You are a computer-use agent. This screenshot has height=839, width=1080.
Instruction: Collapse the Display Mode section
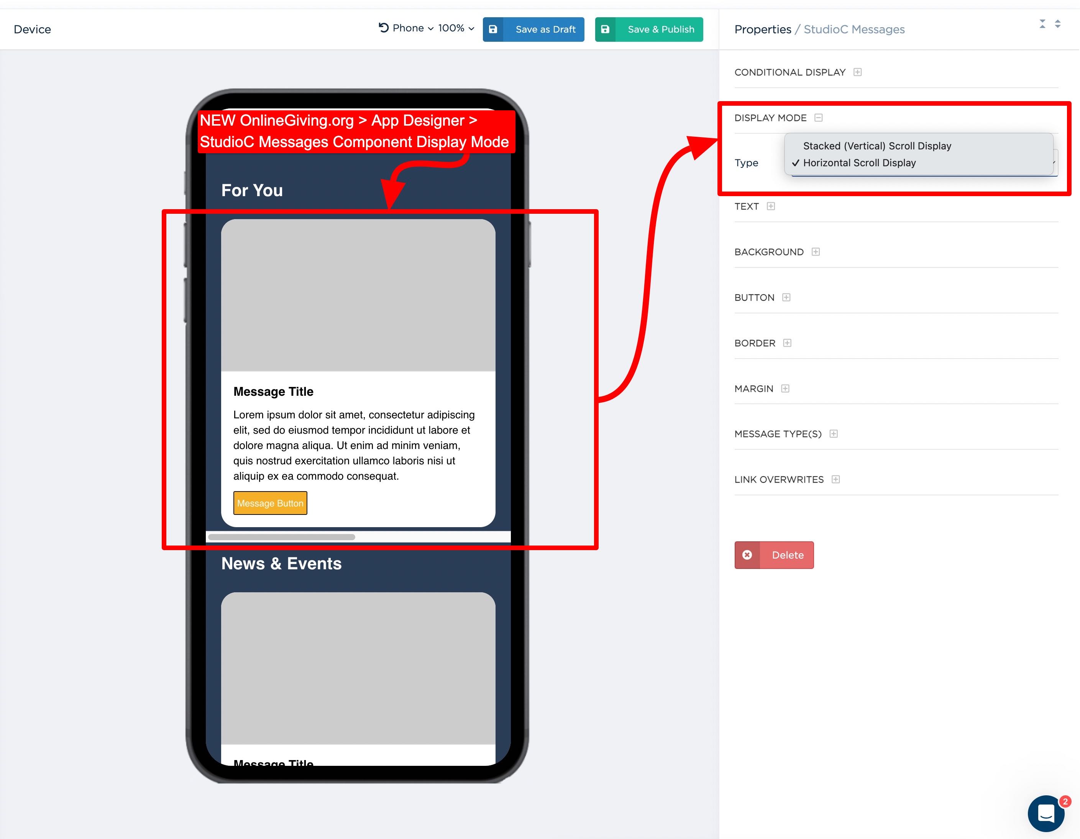tap(818, 118)
